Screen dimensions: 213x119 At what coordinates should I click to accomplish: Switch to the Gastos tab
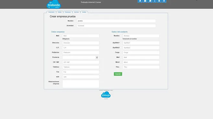click(x=84, y=12)
